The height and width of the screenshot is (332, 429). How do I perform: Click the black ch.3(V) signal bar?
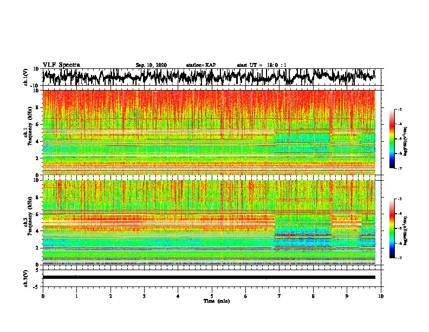pos(209,277)
